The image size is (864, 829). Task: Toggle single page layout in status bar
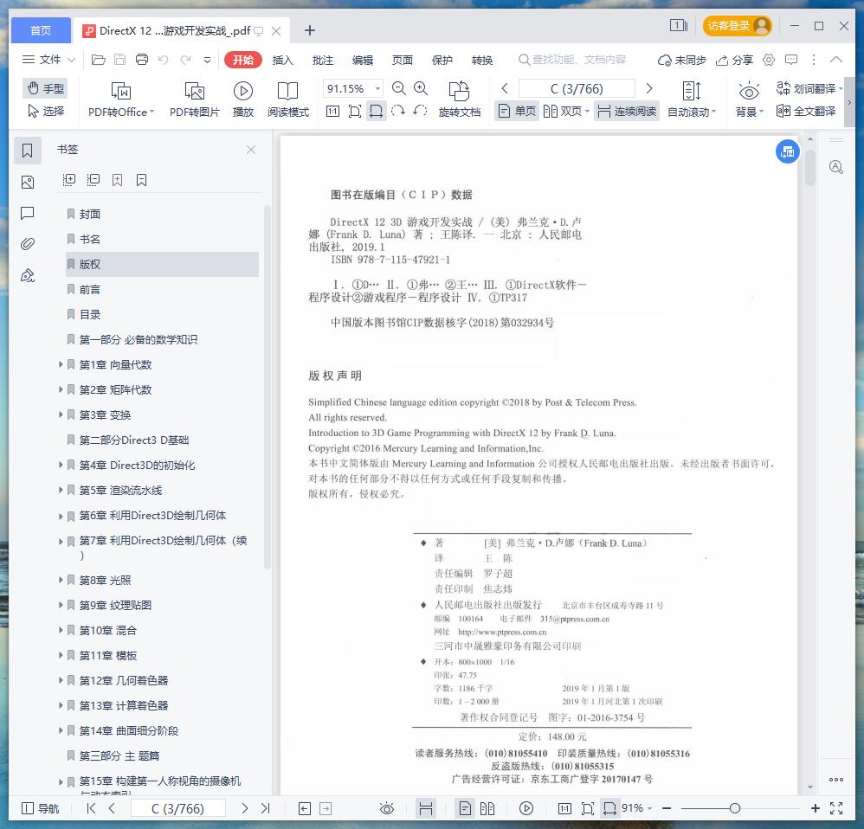[465, 808]
